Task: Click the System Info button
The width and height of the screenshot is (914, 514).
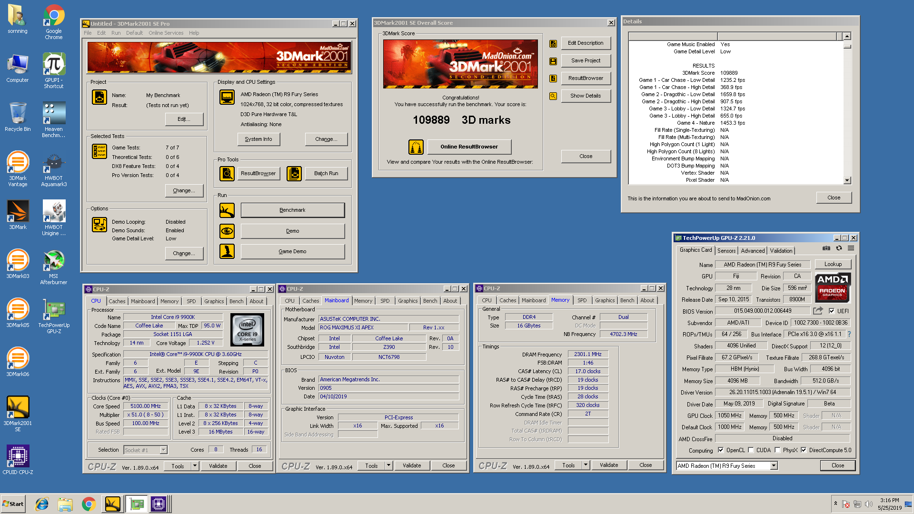Action: tap(258, 139)
